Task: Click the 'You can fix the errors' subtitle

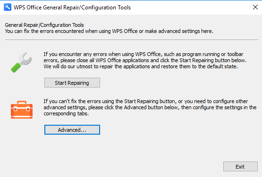Action: pyautogui.click(x=109, y=31)
